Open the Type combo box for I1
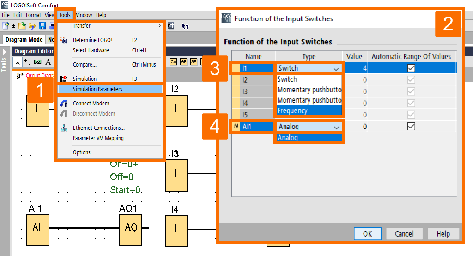Viewport: 473px width, 256px height. [309, 68]
